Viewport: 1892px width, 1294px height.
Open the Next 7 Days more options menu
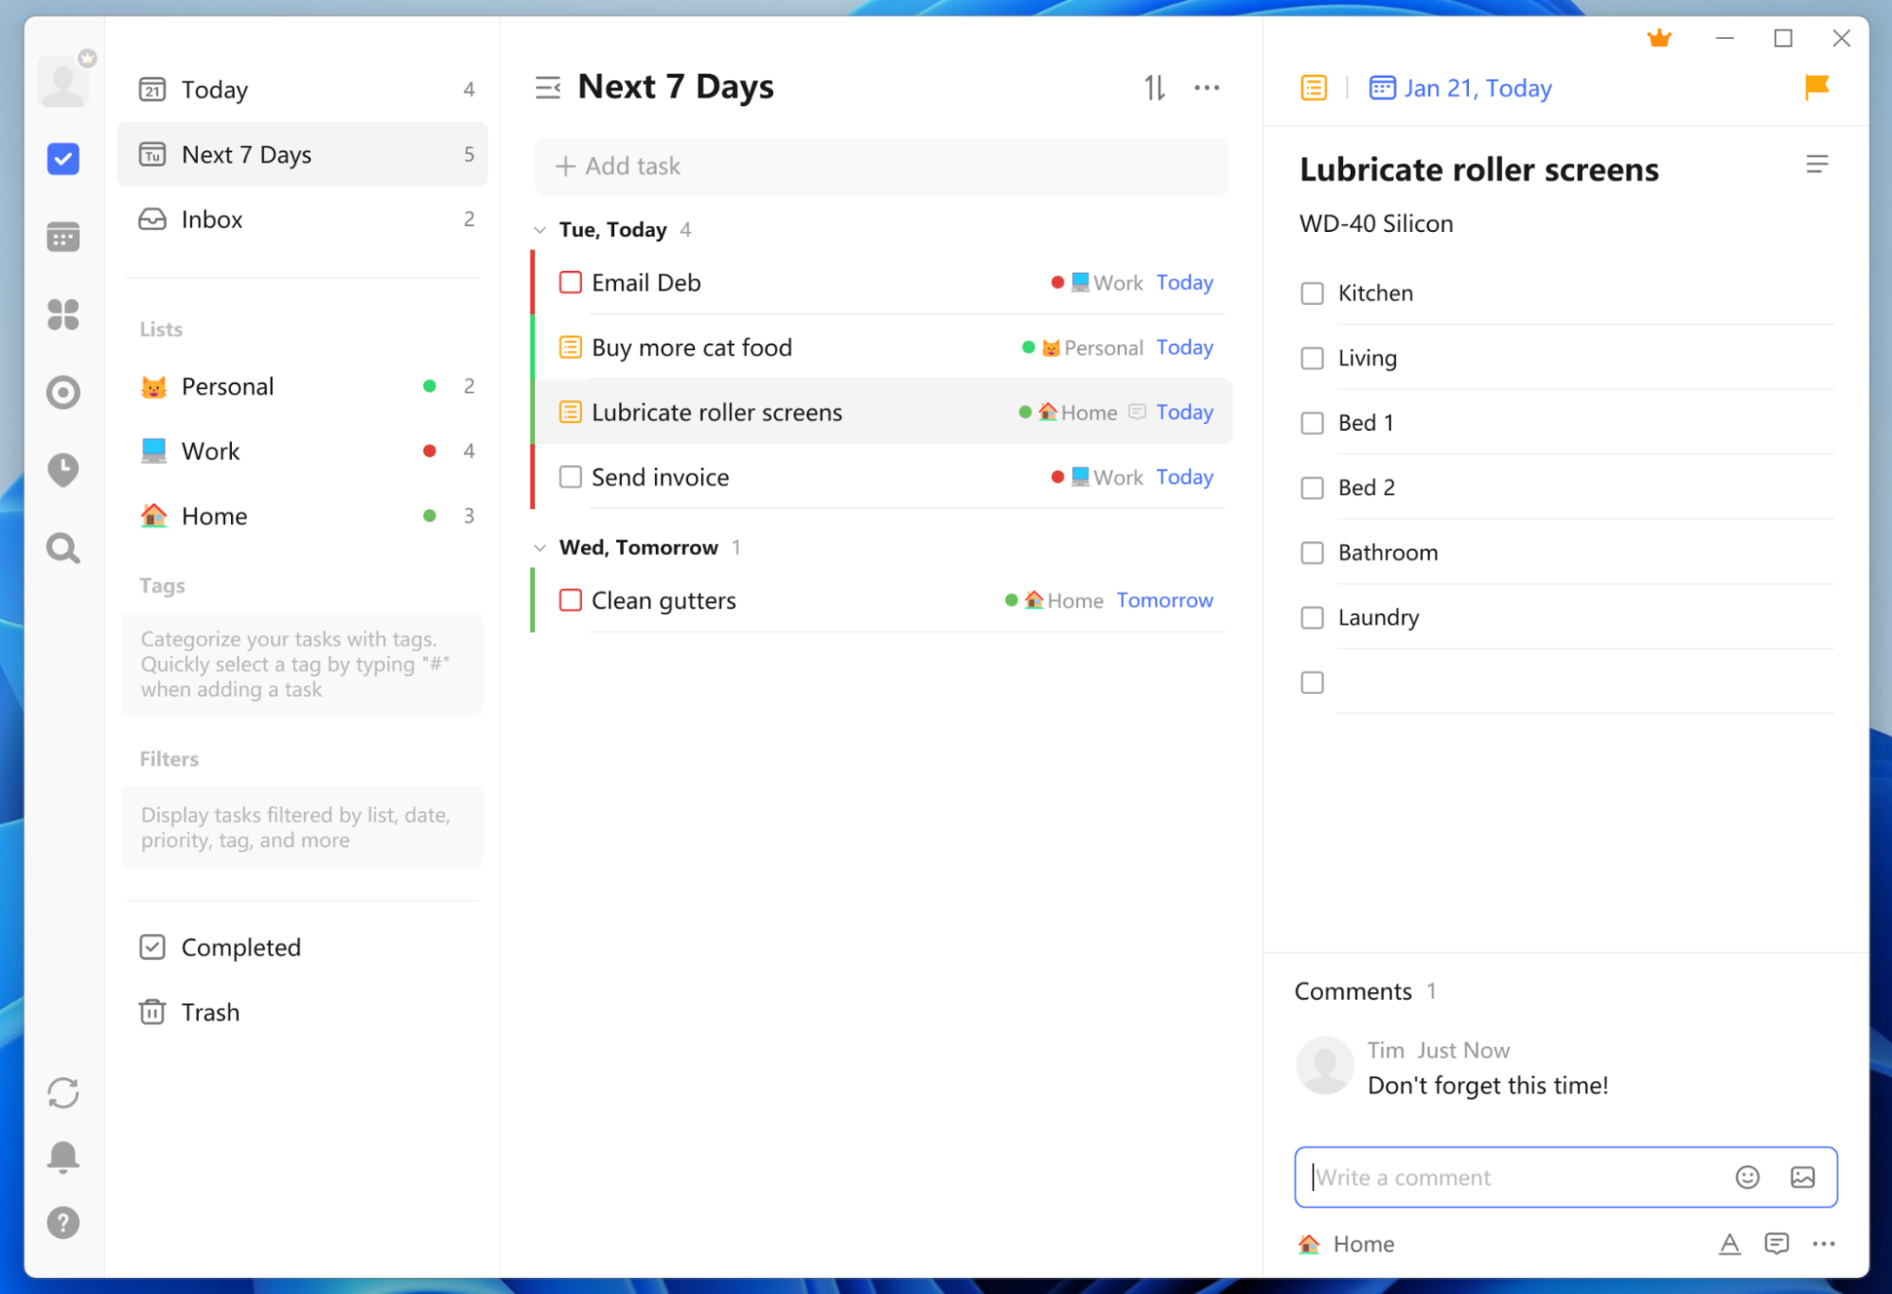(x=1207, y=87)
